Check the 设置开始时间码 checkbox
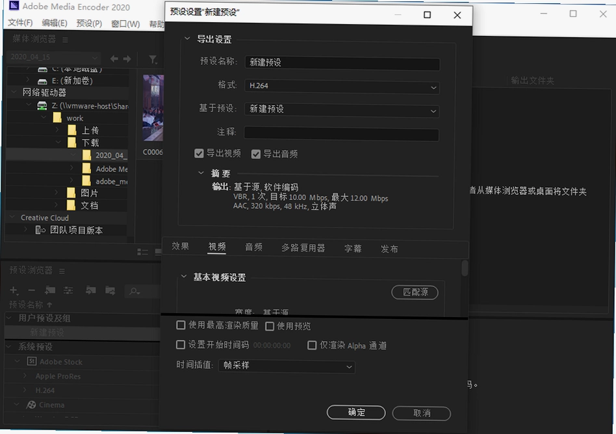This screenshot has width=616, height=434. pos(181,344)
